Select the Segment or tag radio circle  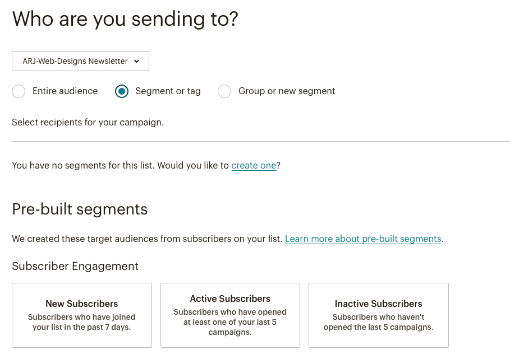(122, 91)
